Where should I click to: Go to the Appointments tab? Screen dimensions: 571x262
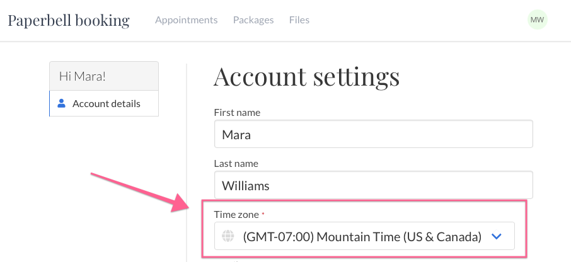coord(187,20)
